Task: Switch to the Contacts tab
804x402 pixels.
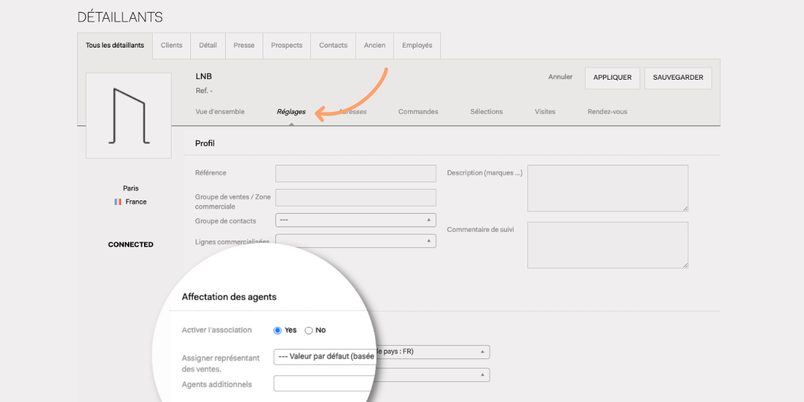Action: tap(333, 46)
